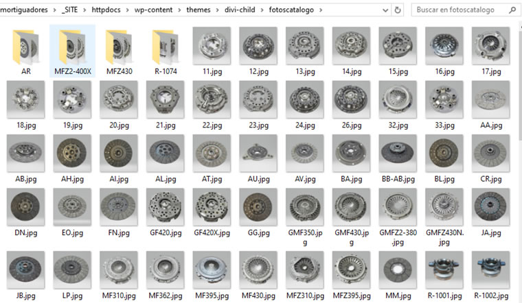The height and width of the screenshot is (303, 522).
Task: Select the 11.jpg file thumbnail
Action: point(212,46)
